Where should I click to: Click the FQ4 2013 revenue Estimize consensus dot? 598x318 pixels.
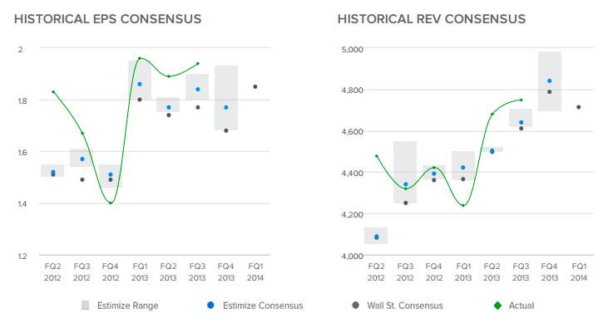click(550, 81)
